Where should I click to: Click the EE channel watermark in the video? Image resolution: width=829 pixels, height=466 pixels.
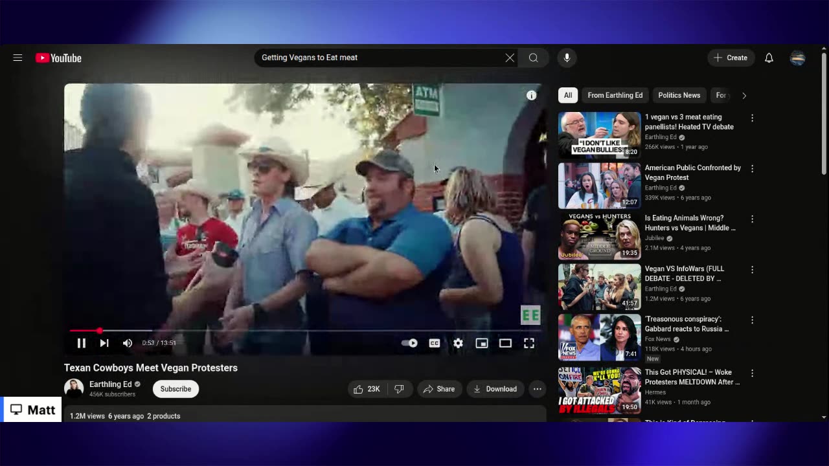[530, 315]
